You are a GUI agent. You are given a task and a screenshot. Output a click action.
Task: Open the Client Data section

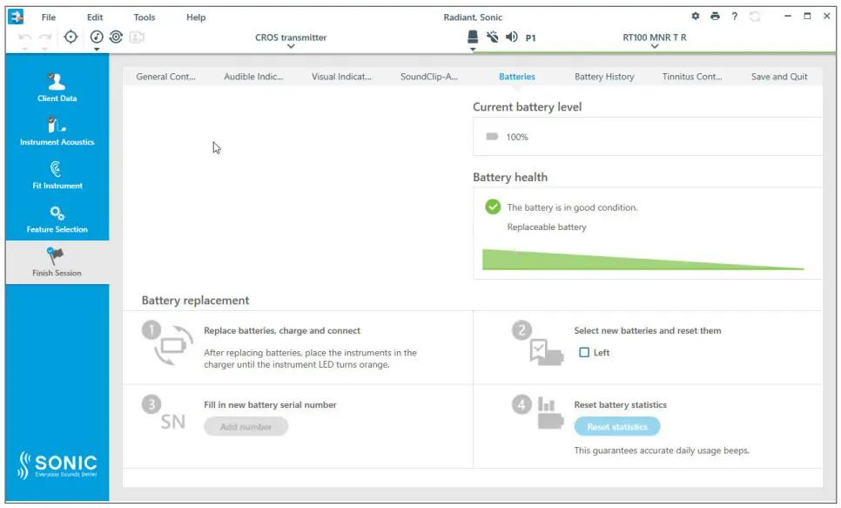click(x=57, y=87)
